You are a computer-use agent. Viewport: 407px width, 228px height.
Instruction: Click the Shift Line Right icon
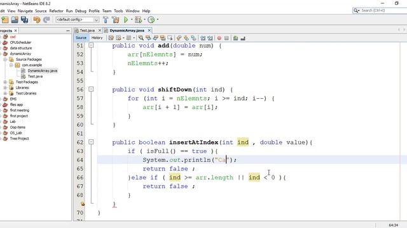(210, 38)
